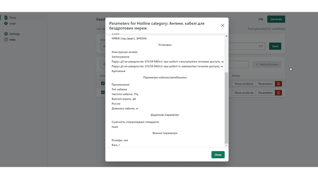This screenshot has width=318, height=179.
Task: Click the 'Додаткові параметри' section heading
Action: pyautogui.click(x=165, y=115)
